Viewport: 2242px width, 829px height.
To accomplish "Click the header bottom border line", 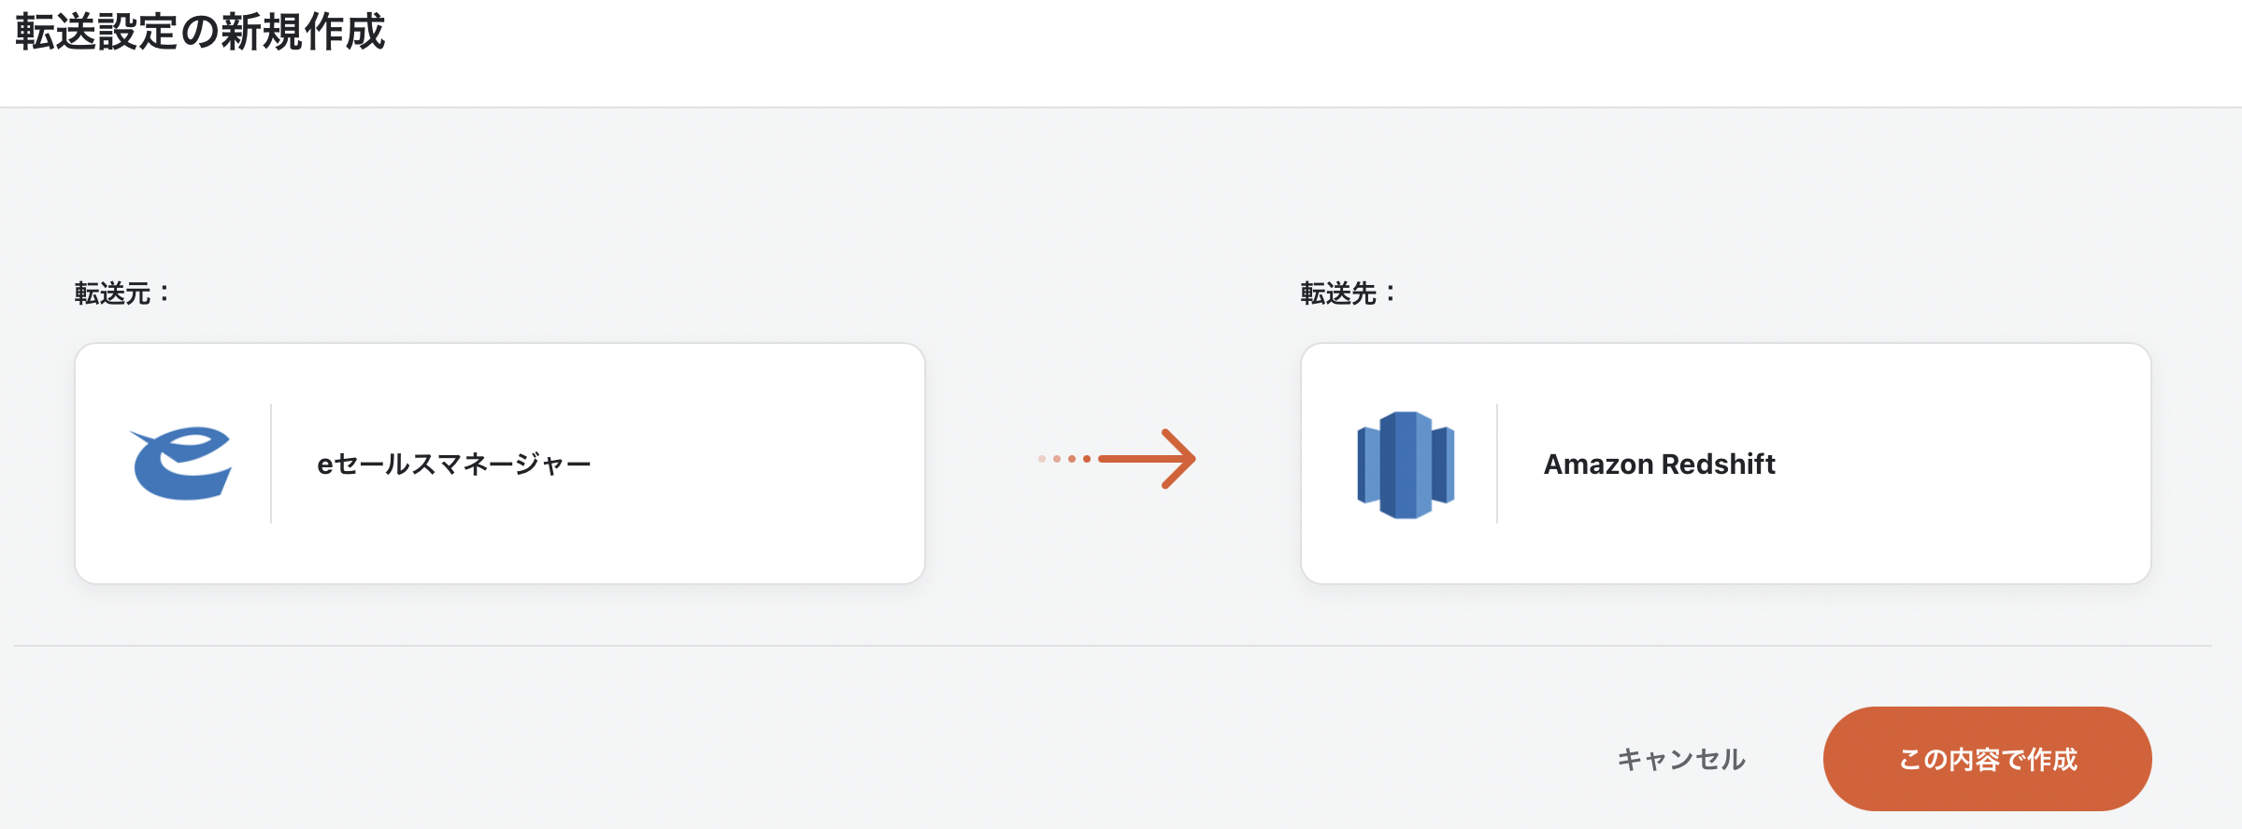I will (x=1121, y=107).
